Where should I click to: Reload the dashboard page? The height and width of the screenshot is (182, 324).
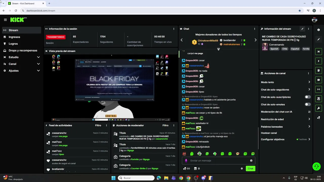coord(16,11)
